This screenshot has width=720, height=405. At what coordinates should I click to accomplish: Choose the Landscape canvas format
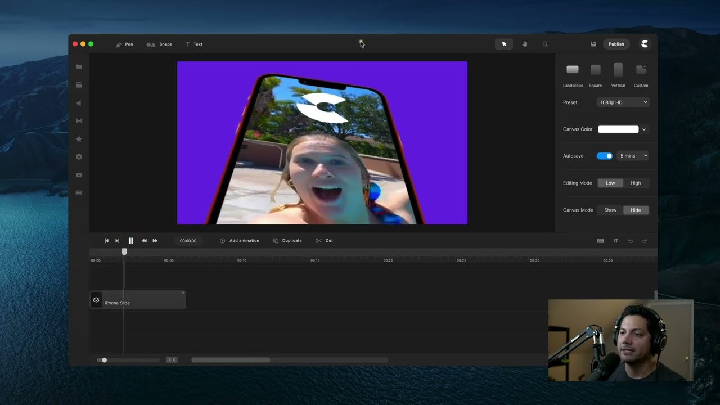(573, 75)
